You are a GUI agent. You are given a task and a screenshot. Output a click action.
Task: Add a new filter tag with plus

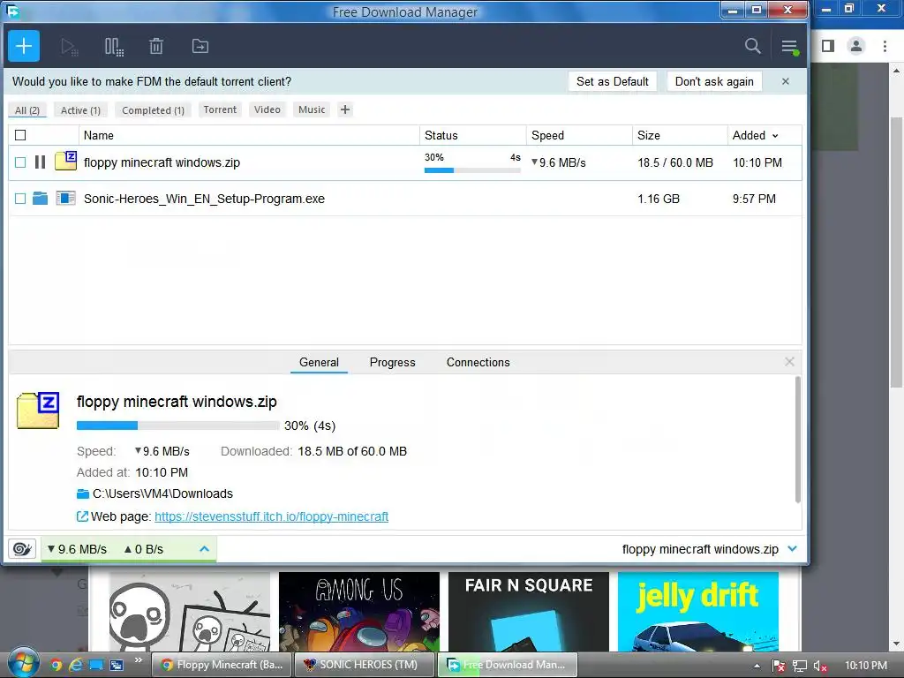coord(345,109)
